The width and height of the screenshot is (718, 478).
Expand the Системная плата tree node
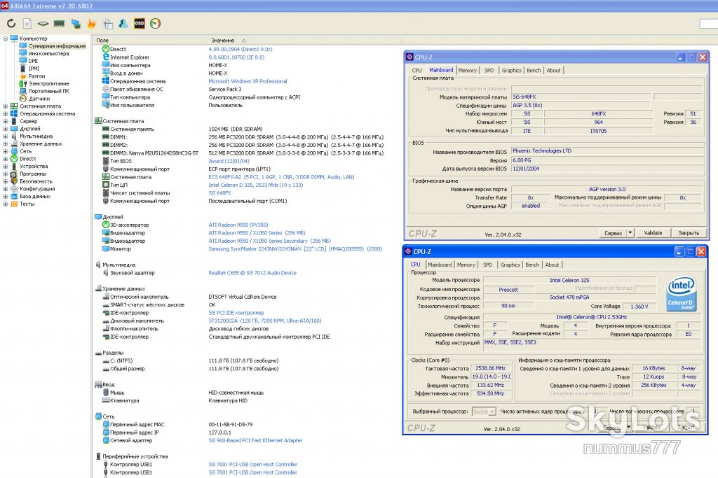click(x=5, y=106)
